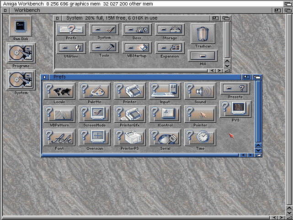Open the Trashcan icon
Viewport: 293px width, 220px height.
203,34
